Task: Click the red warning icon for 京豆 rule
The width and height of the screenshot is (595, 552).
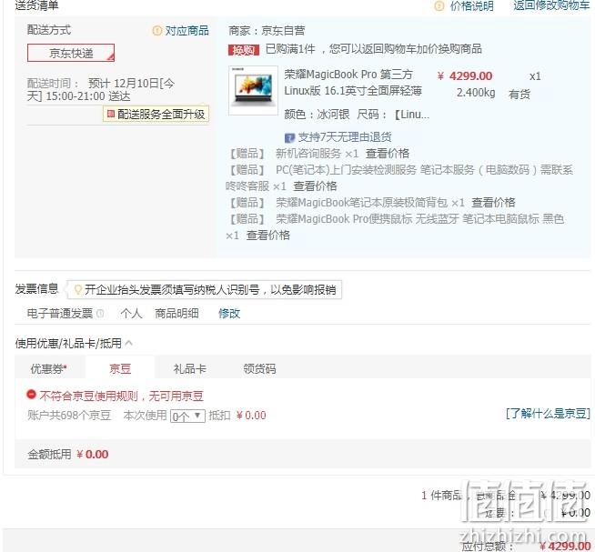Action: click(31, 394)
